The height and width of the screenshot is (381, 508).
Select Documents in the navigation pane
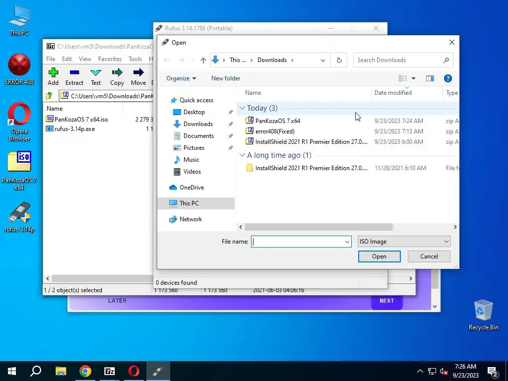coord(198,136)
